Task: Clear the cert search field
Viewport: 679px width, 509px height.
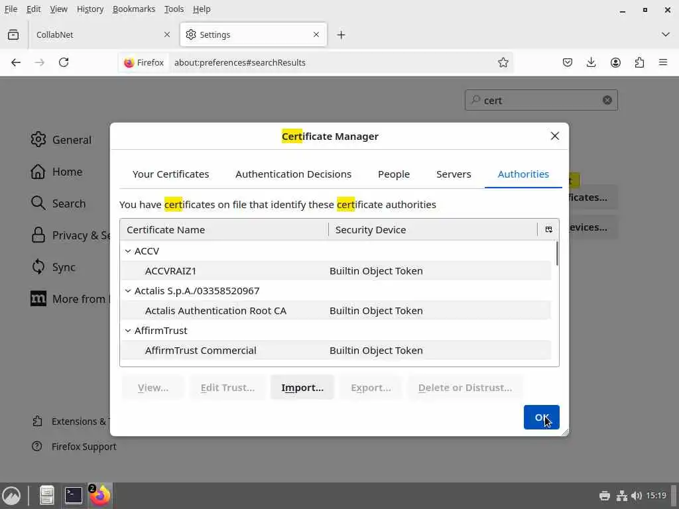Action: 607,100
